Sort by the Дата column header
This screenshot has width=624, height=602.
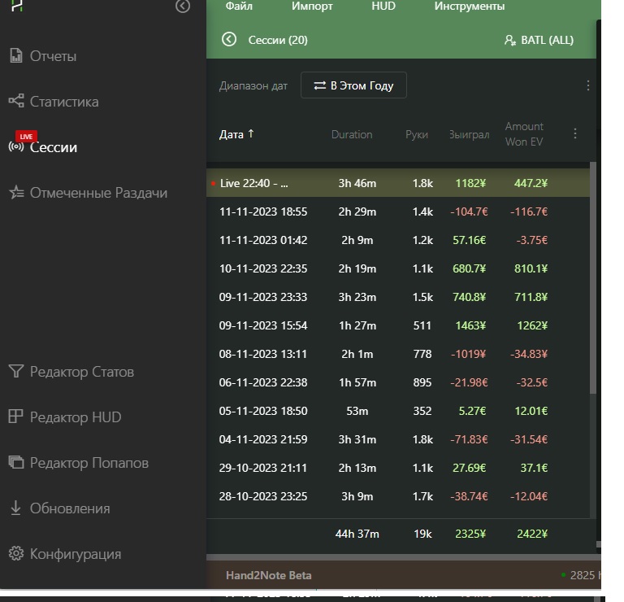pyautogui.click(x=236, y=134)
